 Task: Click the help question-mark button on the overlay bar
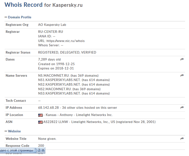[39, 150]
